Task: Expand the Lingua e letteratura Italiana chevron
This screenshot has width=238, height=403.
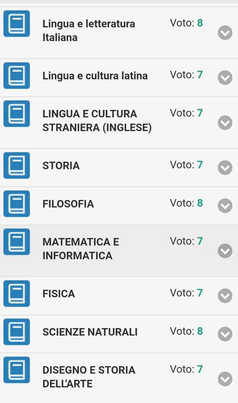Action: (x=225, y=33)
